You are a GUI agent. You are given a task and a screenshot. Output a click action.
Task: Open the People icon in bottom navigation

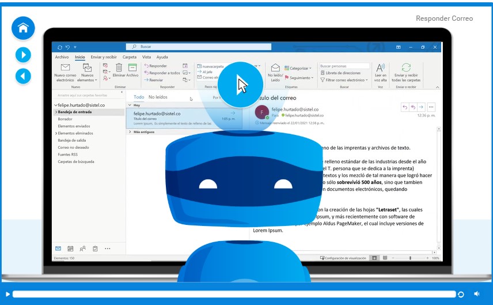pyautogui.click(x=82, y=248)
